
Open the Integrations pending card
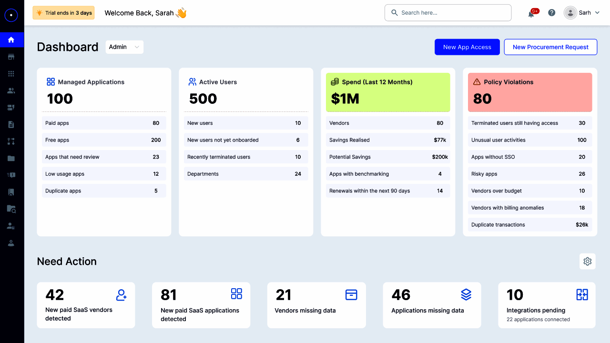point(547,305)
